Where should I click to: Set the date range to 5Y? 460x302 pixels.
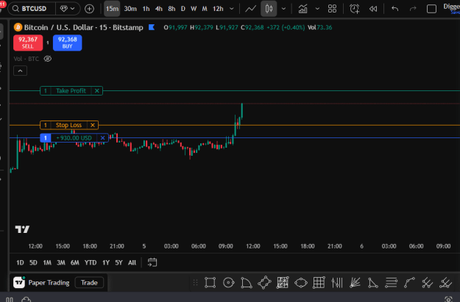tap(118, 263)
